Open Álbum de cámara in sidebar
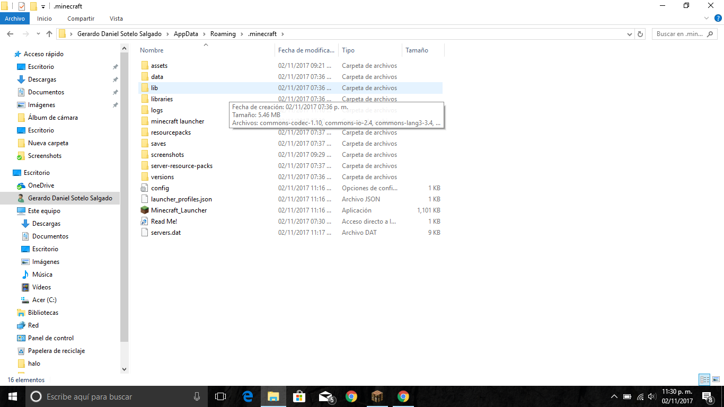This screenshot has width=724, height=407. point(48,118)
